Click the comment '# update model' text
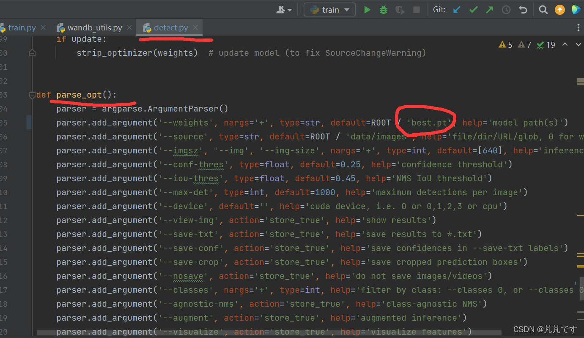This screenshot has width=584, height=338. [x=244, y=53]
